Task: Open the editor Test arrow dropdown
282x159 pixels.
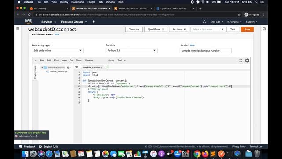Action: click(125, 61)
